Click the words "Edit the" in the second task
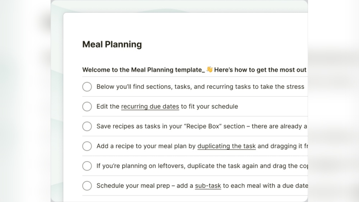The width and height of the screenshot is (359, 202). pyautogui.click(x=108, y=107)
